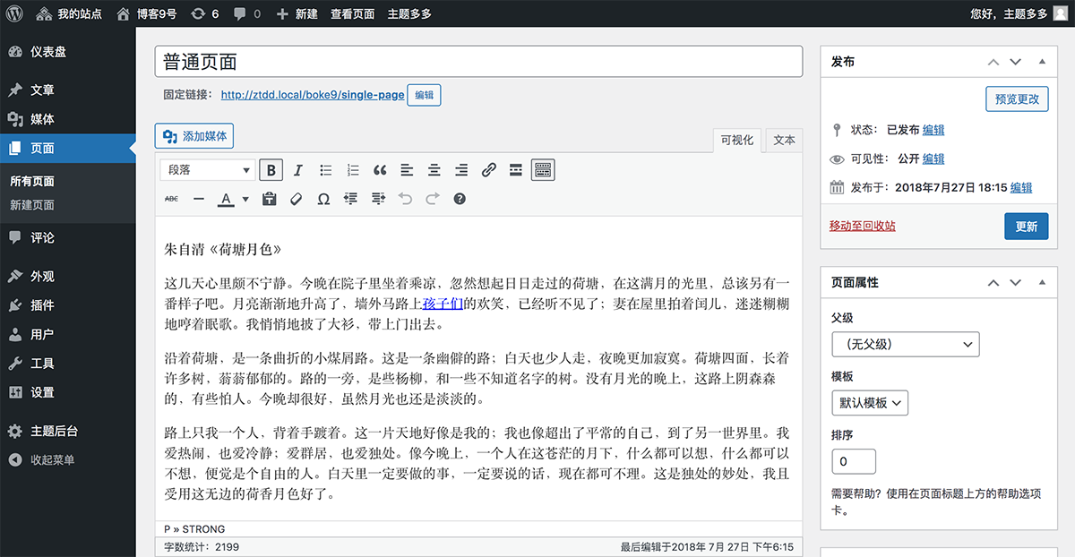The width and height of the screenshot is (1075, 557).
Task: Toggle paste as text mode
Action: click(269, 199)
